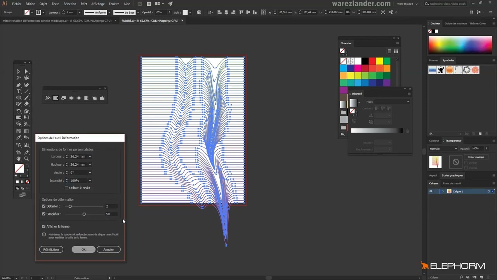Viewport: 497px width, 280px height.
Task: Select the Ellipse tool
Action: 19,98
